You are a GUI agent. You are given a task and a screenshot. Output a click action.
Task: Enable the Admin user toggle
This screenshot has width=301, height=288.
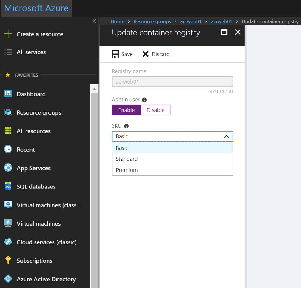pyautogui.click(x=126, y=110)
